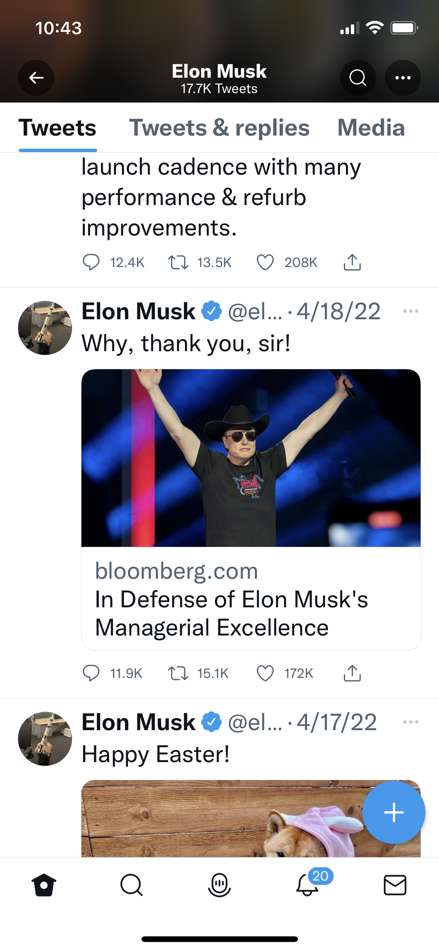
Task: Go to Home in bottom navigation
Action: point(44,885)
